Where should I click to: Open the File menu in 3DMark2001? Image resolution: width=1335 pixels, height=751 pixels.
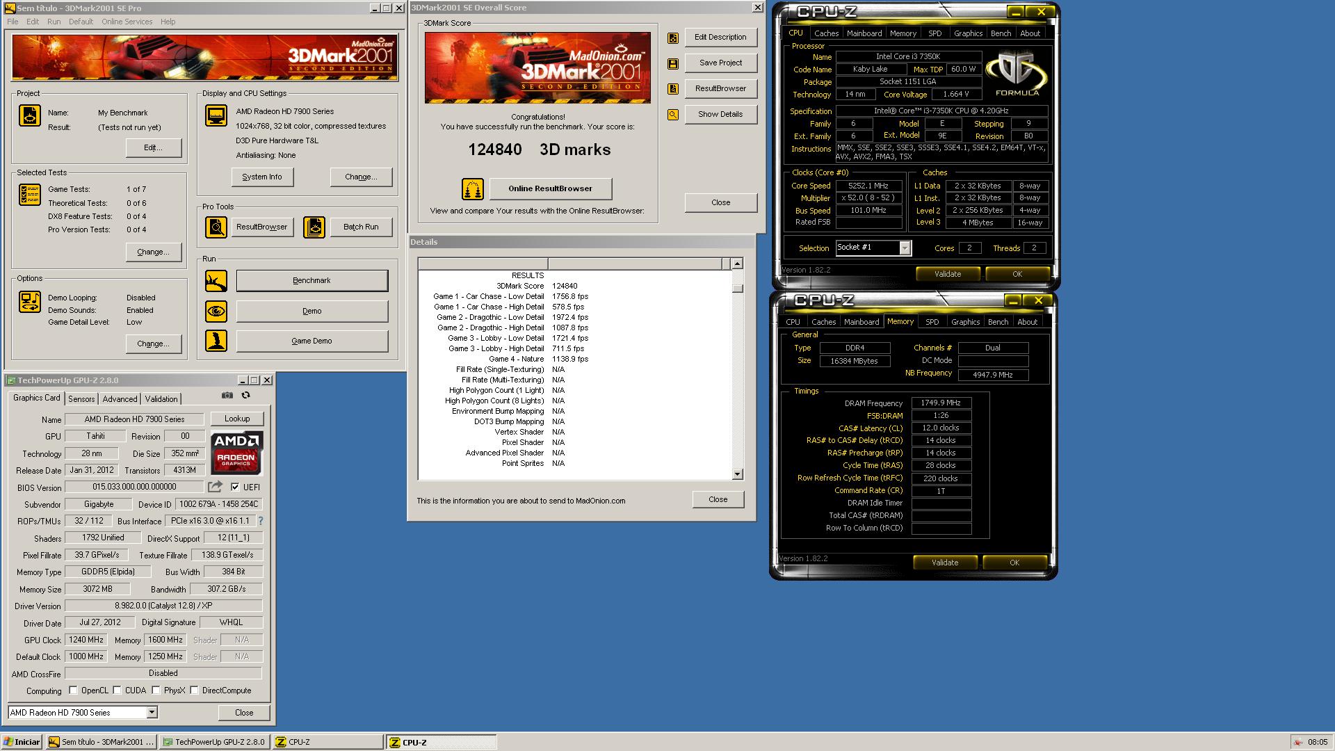(x=13, y=22)
